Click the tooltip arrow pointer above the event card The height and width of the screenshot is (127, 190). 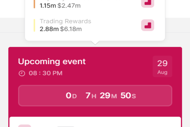(x=95, y=43)
